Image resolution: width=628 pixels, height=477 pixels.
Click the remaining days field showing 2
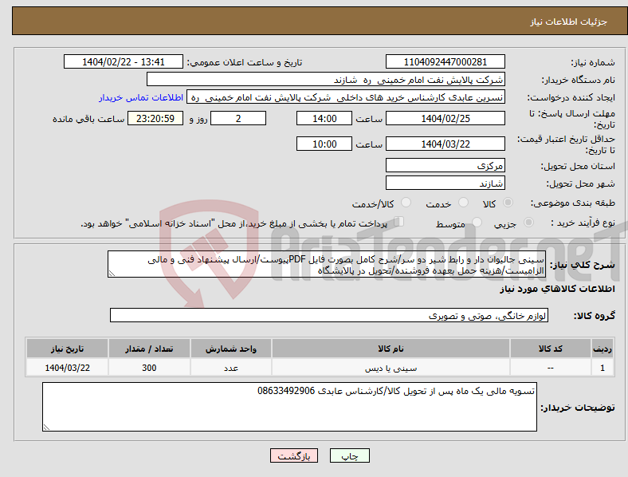tap(238, 118)
